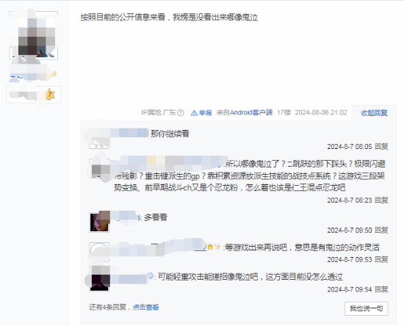Open avatar of the 多看看 commenter
The height and width of the screenshot is (326, 404).
(99, 222)
